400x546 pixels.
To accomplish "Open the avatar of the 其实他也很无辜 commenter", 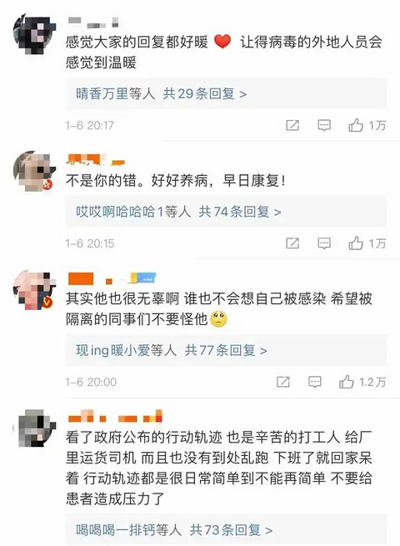I will [x=34, y=290].
